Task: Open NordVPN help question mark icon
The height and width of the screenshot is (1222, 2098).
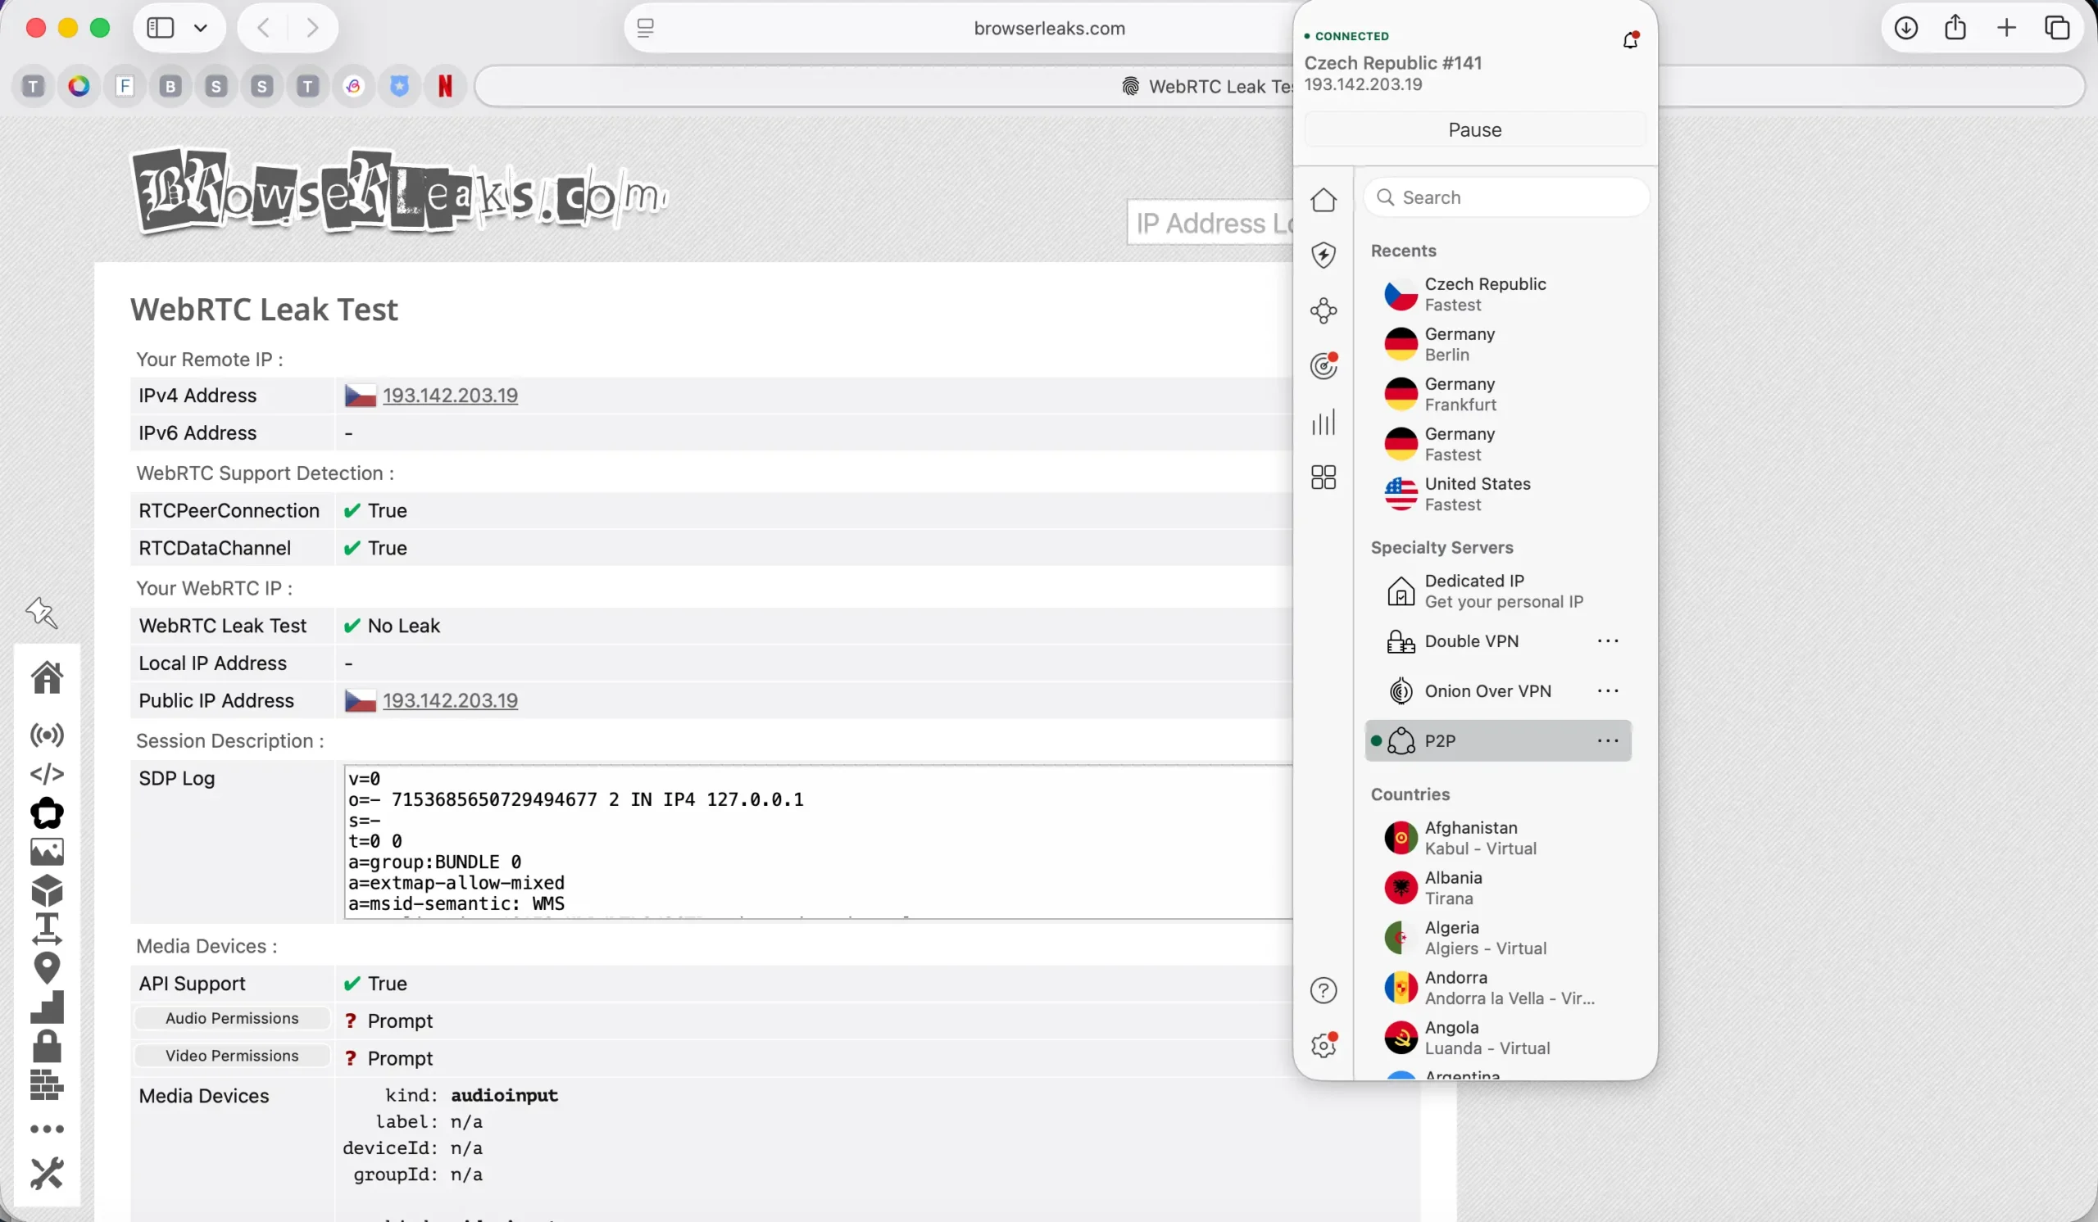Action: point(1323,990)
